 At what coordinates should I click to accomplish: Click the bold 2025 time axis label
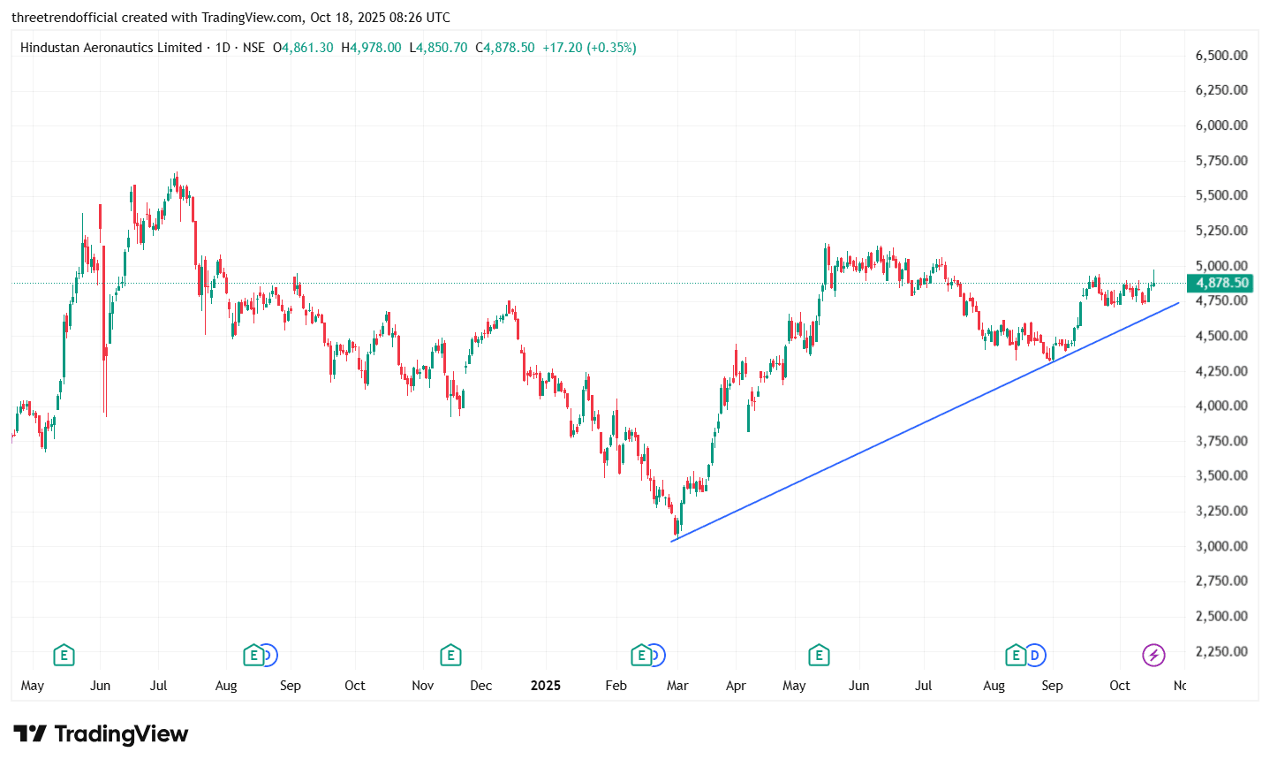pyautogui.click(x=546, y=686)
